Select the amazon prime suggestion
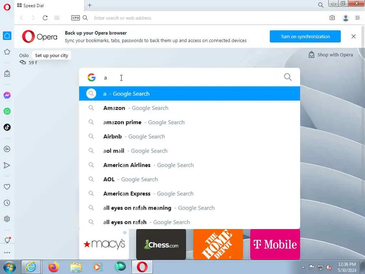The image size is (365, 274). click(x=190, y=122)
